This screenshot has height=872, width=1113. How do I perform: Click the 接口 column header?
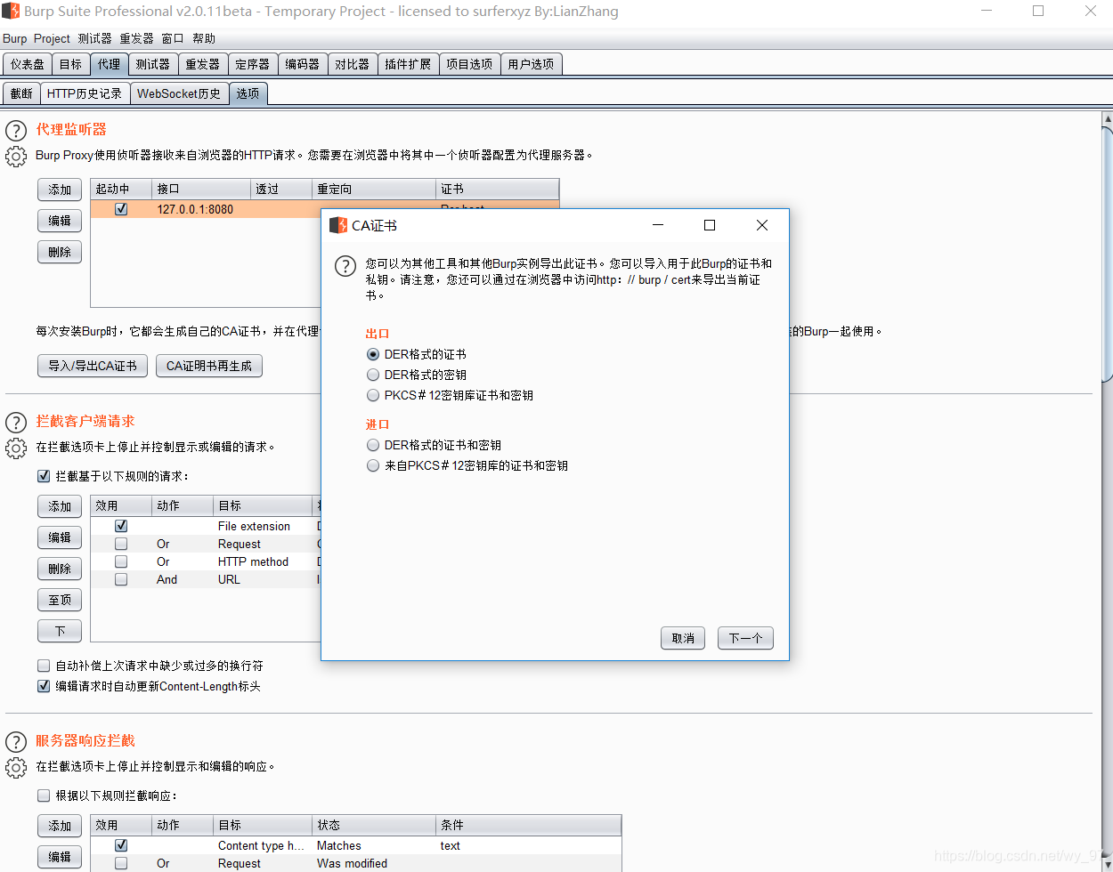click(x=201, y=189)
